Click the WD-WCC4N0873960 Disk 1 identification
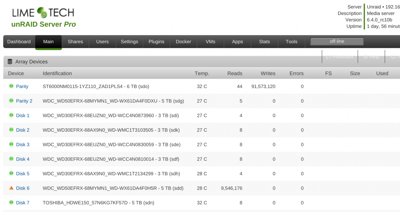 pos(111,115)
